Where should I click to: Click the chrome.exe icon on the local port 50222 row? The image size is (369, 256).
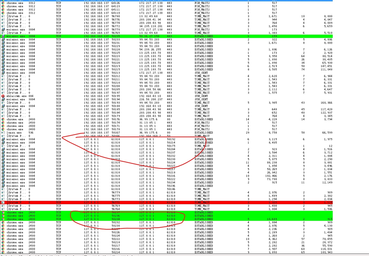pyautogui.click(x=3, y=239)
